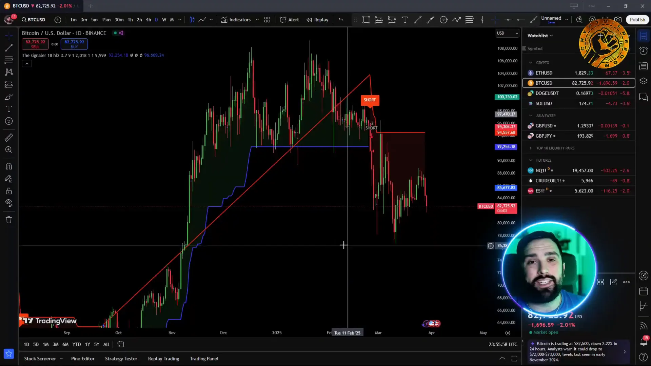Open the emoji icons tool
This screenshot has width=651, height=366.
pyautogui.click(x=9, y=121)
